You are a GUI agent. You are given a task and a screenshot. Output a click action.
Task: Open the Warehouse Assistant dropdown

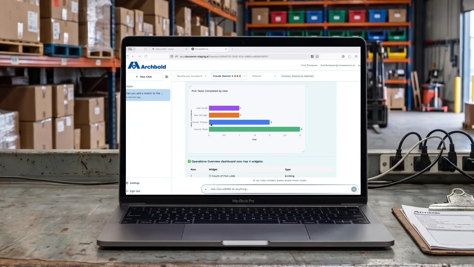pos(191,76)
